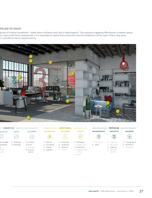Click the Anthropometrics icon
This screenshot has width=152, height=198.
[x=99, y=137]
